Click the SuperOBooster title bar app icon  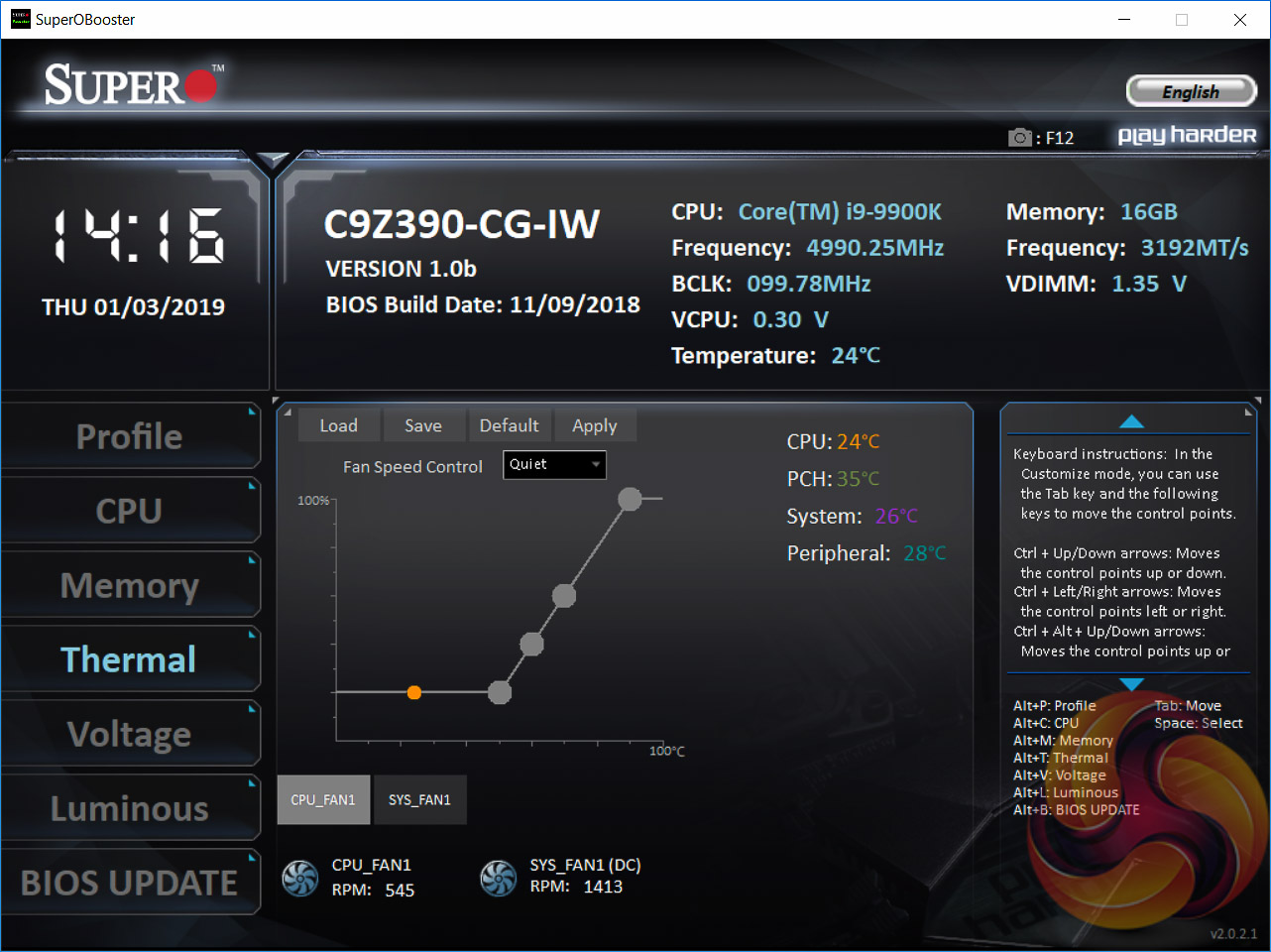click(x=21, y=19)
